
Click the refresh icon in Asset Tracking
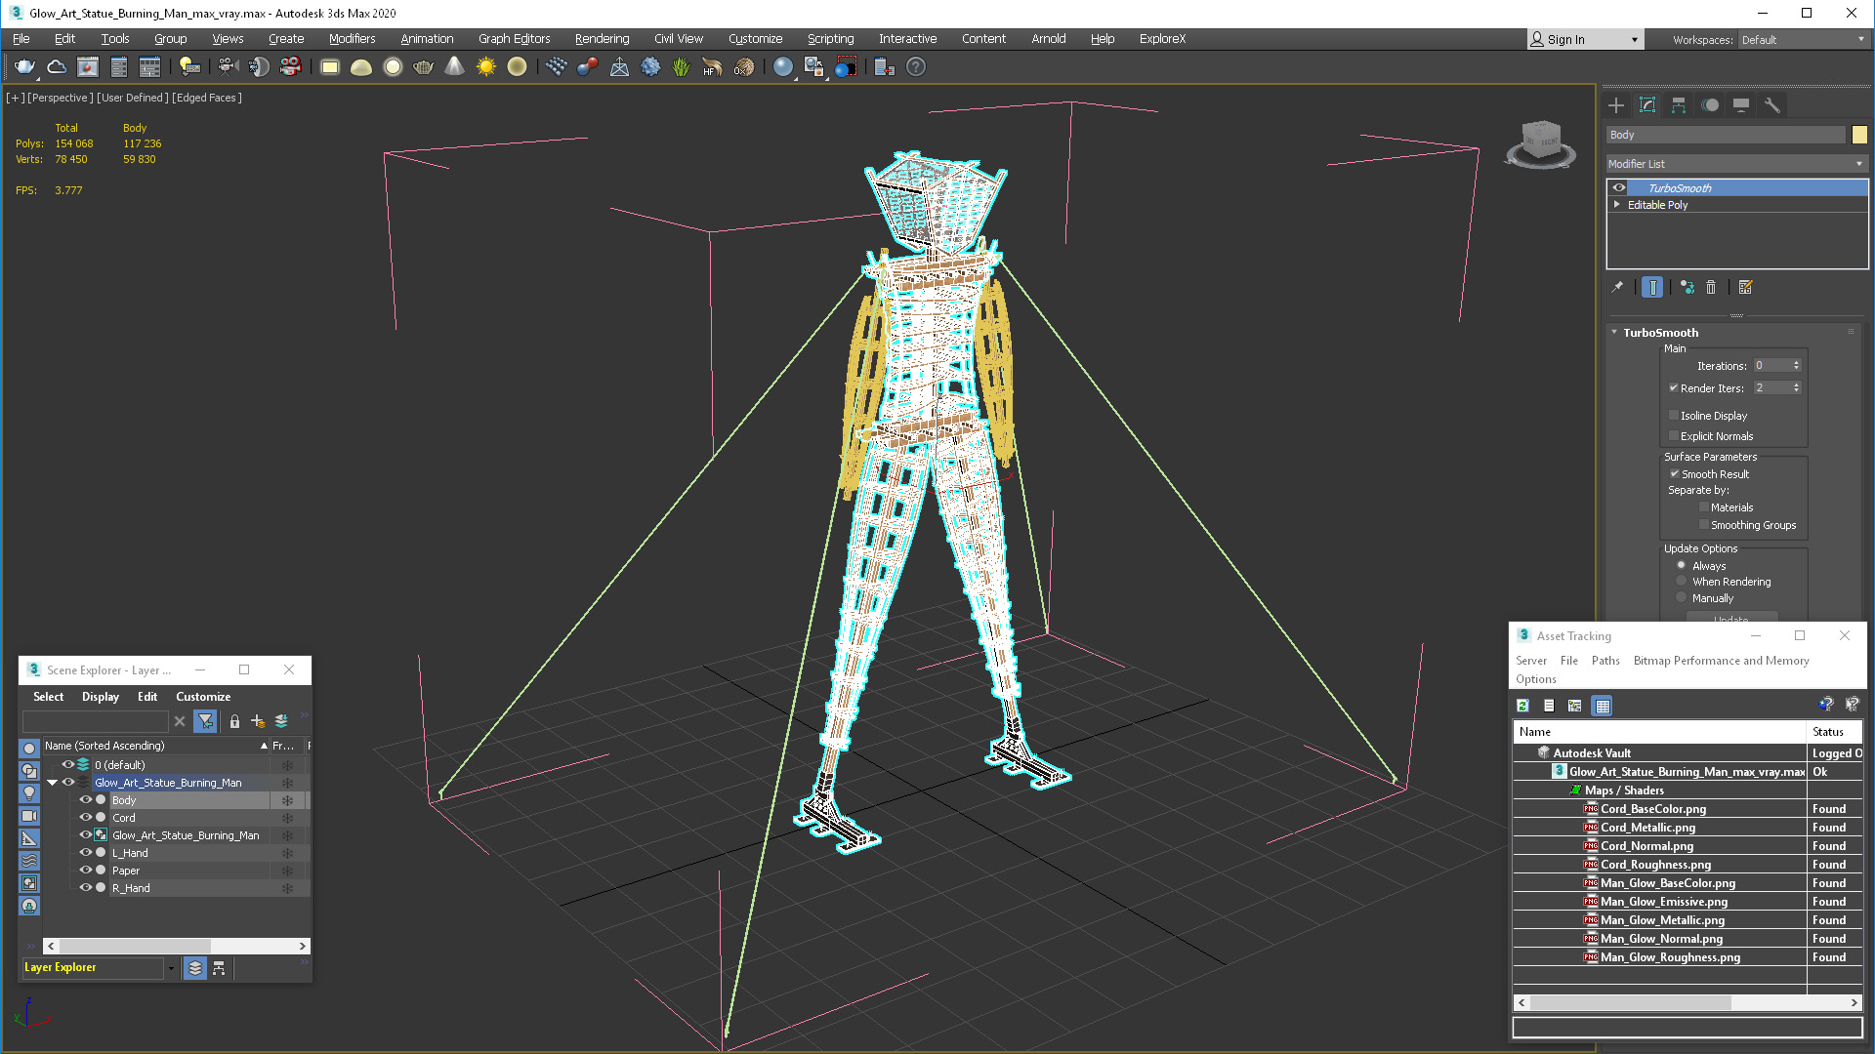point(1522,706)
